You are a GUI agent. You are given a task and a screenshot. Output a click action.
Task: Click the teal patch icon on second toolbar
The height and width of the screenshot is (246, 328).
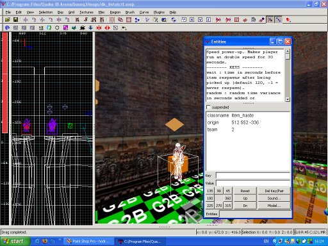point(74,28)
